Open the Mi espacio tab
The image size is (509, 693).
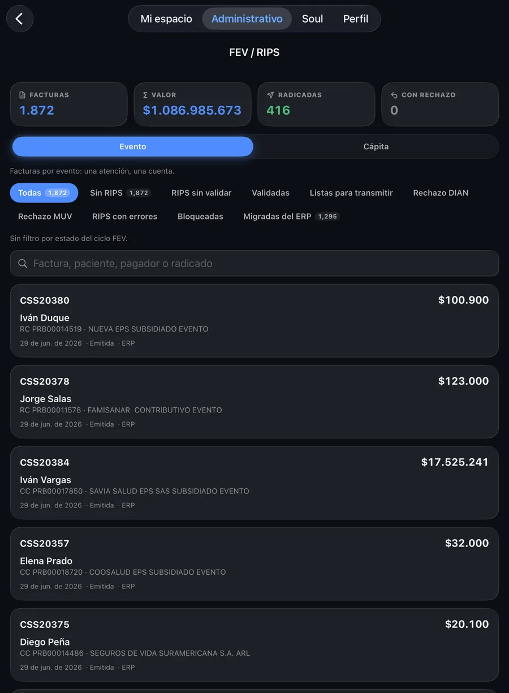click(x=166, y=19)
